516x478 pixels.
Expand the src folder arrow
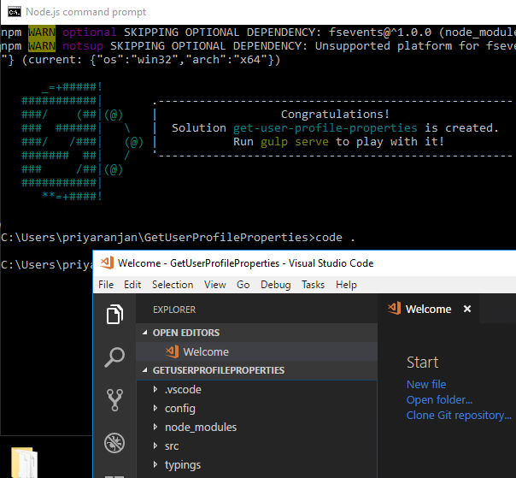coord(155,446)
